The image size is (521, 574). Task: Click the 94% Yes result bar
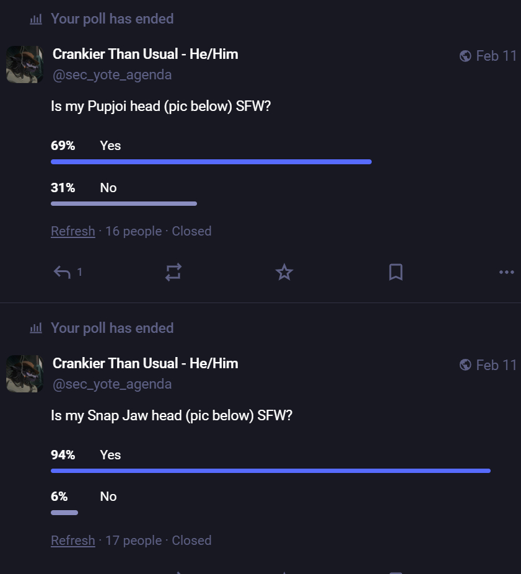(x=270, y=471)
